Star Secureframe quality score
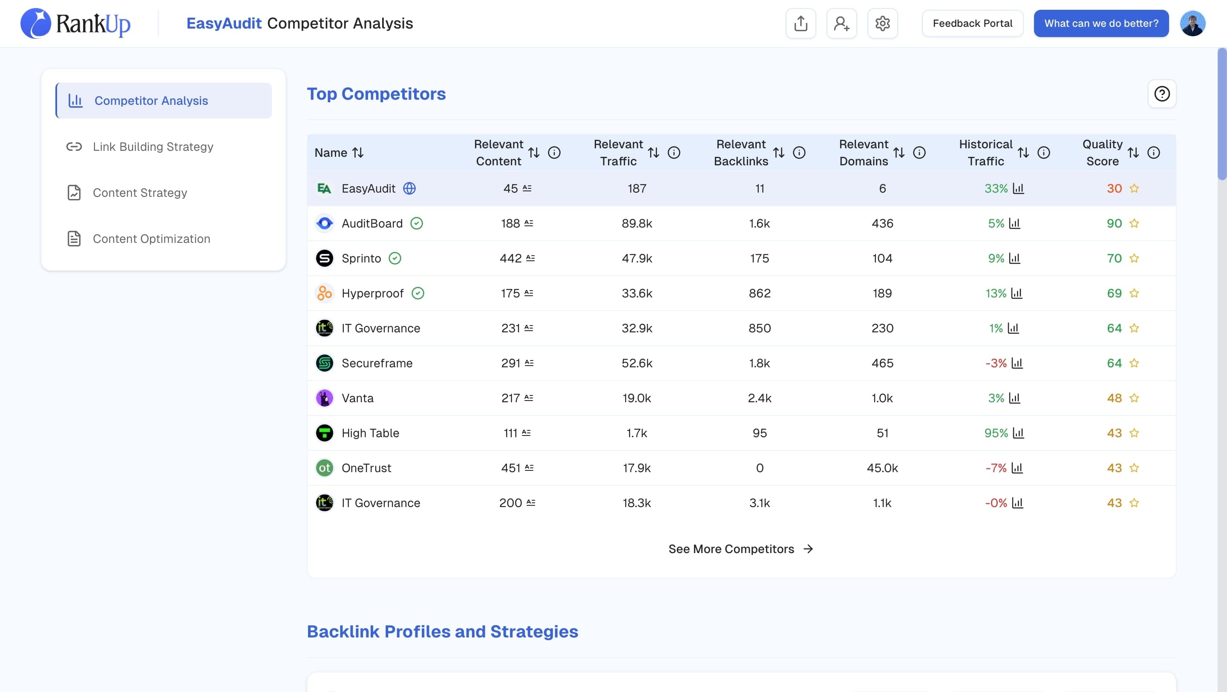Screen dimensions: 1227x692 1134,363
